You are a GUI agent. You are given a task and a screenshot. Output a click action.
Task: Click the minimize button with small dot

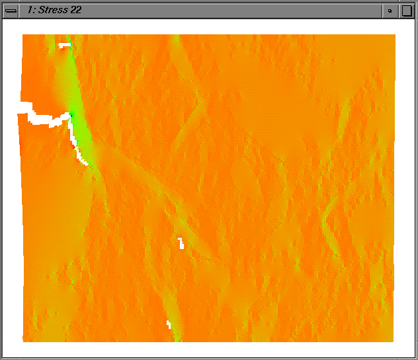pyautogui.click(x=390, y=10)
